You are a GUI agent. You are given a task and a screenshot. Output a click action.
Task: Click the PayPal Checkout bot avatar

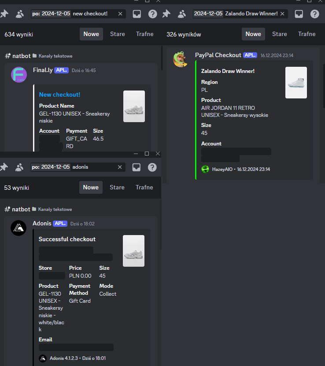point(181,59)
